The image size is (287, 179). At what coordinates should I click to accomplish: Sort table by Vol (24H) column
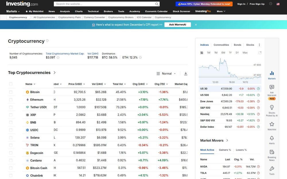click(99, 84)
